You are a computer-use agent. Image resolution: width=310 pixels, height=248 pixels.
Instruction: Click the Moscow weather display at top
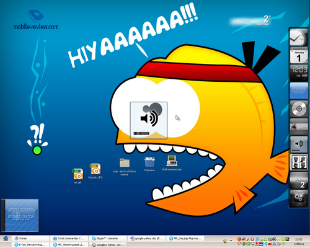pyautogui.click(x=251, y=20)
